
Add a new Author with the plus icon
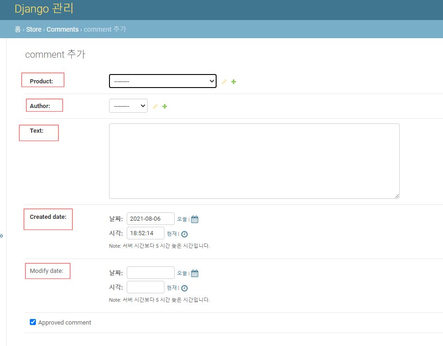click(164, 106)
